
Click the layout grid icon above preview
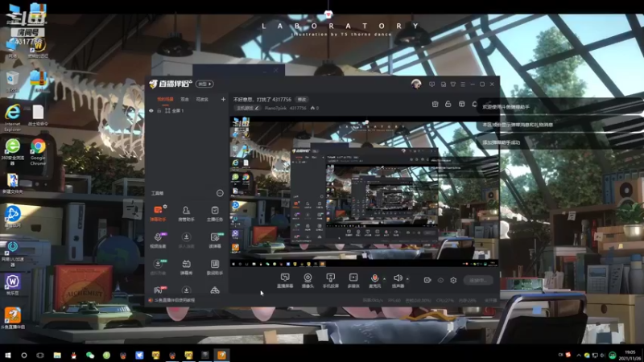(x=461, y=105)
